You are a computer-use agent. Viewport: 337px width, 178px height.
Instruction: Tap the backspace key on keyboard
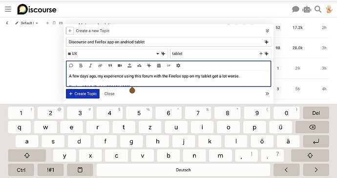(312, 127)
